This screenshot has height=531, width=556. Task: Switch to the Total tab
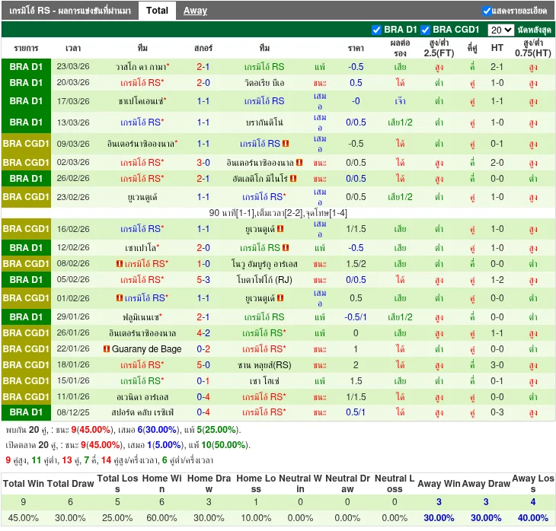coord(157,11)
